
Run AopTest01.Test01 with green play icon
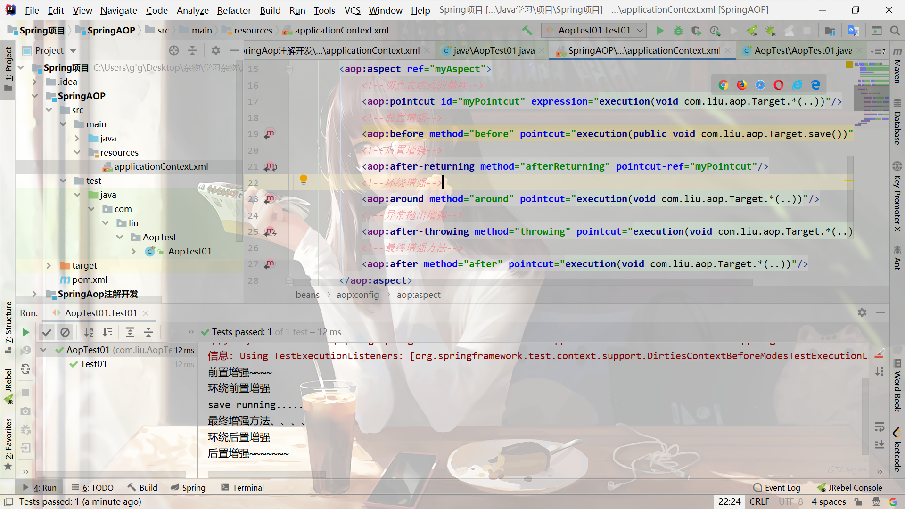point(660,31)
